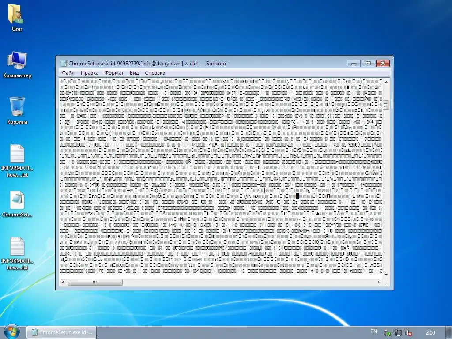The image size is (452, 339).
Task: Click the Windows Start button
Action: 11,332
